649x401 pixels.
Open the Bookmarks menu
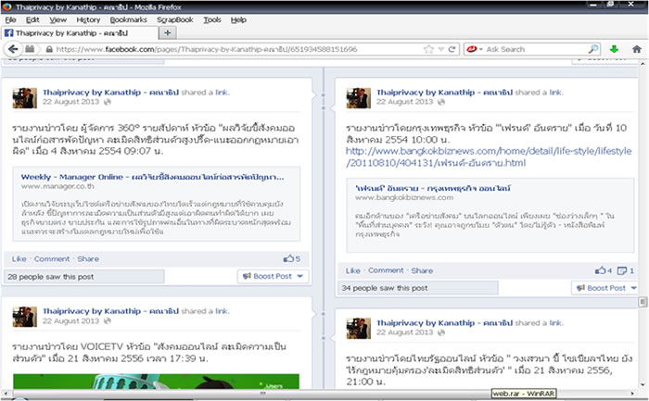(x=128, y=19)
